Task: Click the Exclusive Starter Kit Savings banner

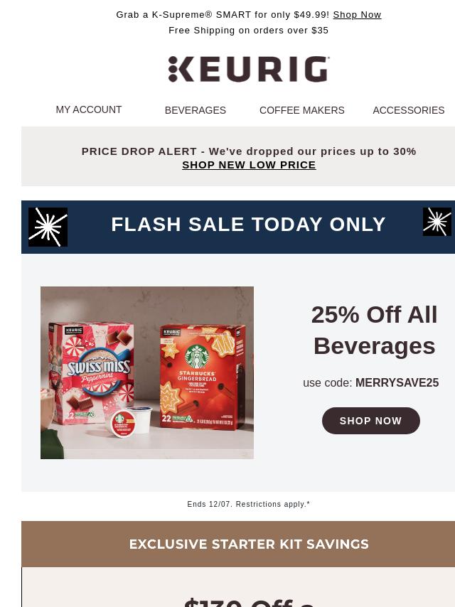Action: [249, 544]
